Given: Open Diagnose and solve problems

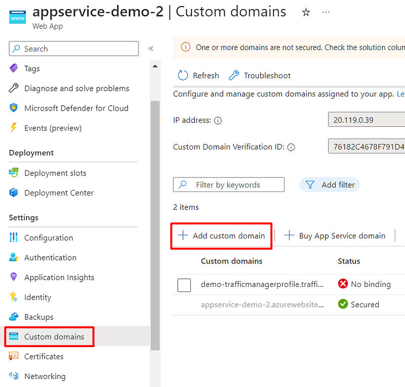Looking at the screenshot, I should pyautogui.click(x=77, y=88).
